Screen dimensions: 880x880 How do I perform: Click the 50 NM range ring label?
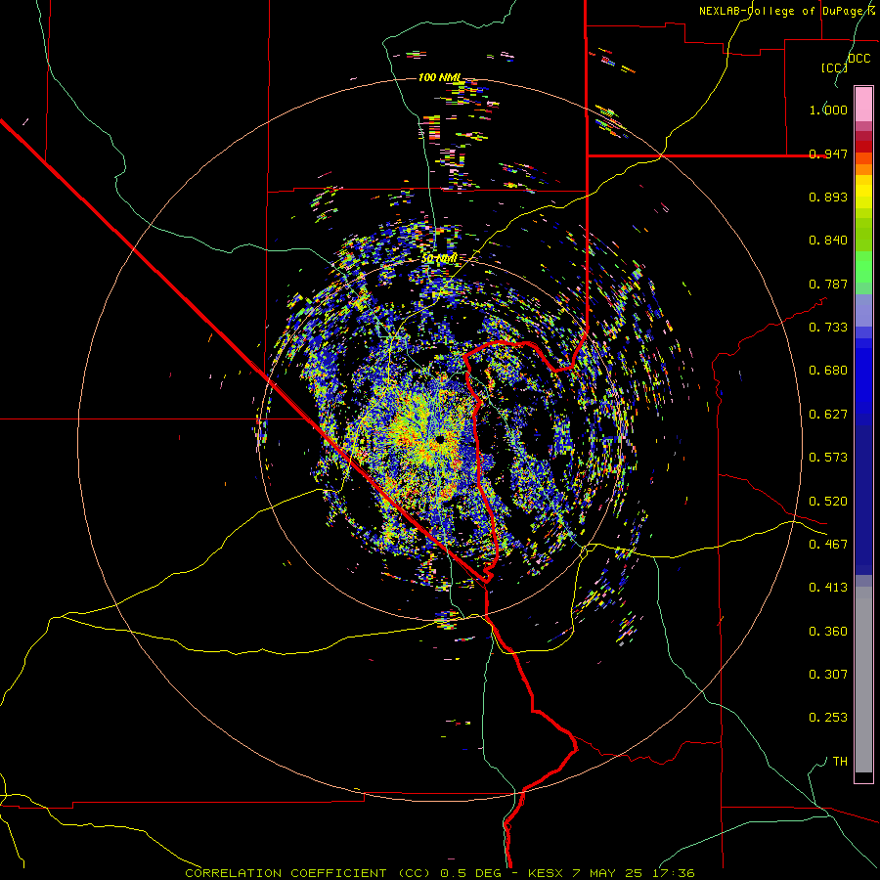pos(439,259)
